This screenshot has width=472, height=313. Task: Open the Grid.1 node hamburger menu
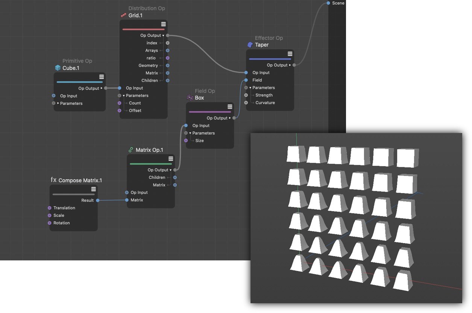point(163,24)
